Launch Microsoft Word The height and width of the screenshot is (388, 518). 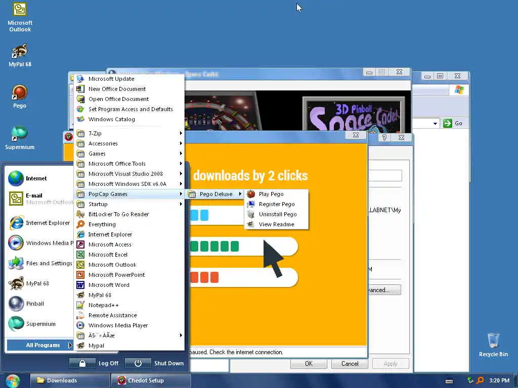pos(129,285)
